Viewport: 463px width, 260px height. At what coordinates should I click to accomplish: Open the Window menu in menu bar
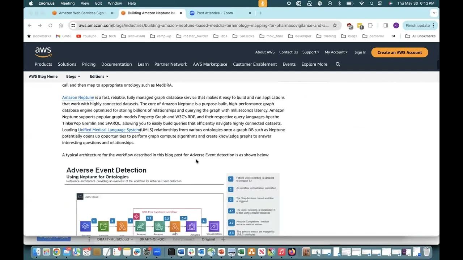[115, 3]
